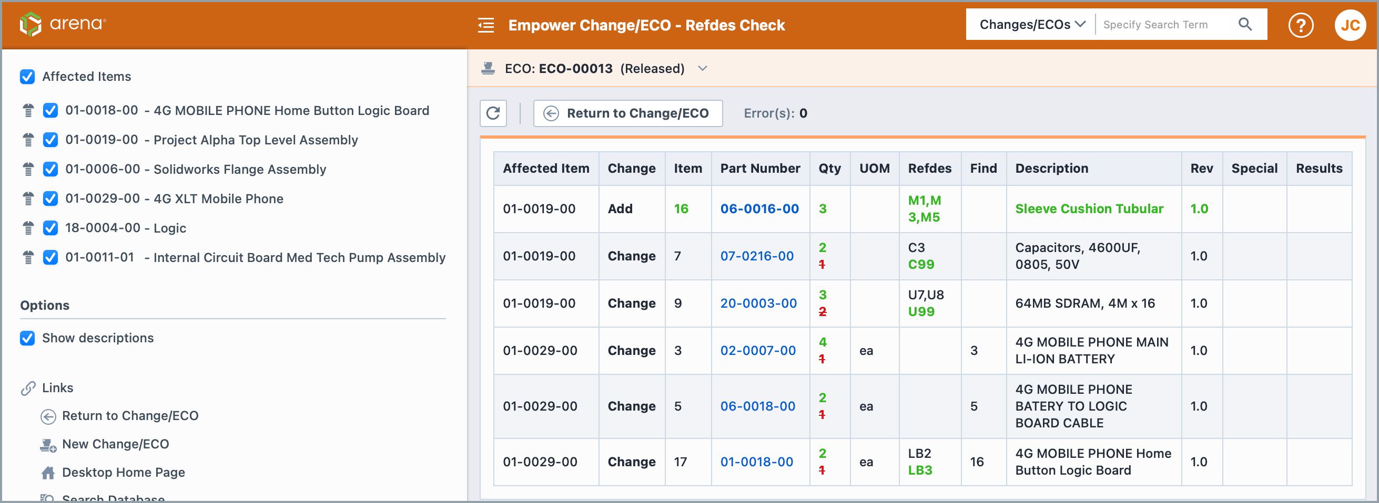
Task: Uncheck 01-0029-00 4G XLT Mobile Phone
Action: tap(50, 199)
